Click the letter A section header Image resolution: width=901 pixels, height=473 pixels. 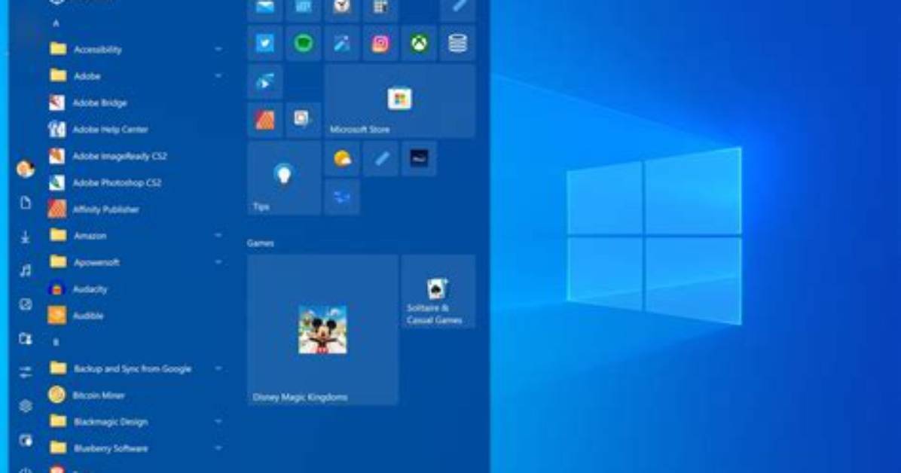coord(56,23)
